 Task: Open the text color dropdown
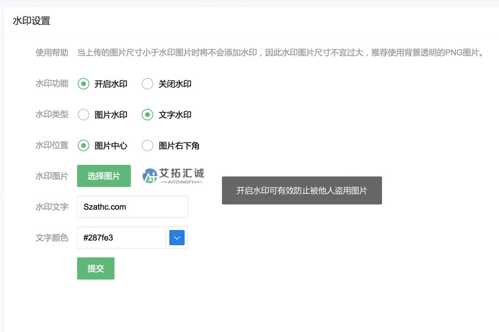click(177, 237)
